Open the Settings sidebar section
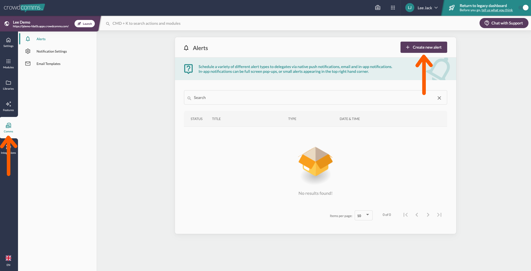 click(8, 42)
